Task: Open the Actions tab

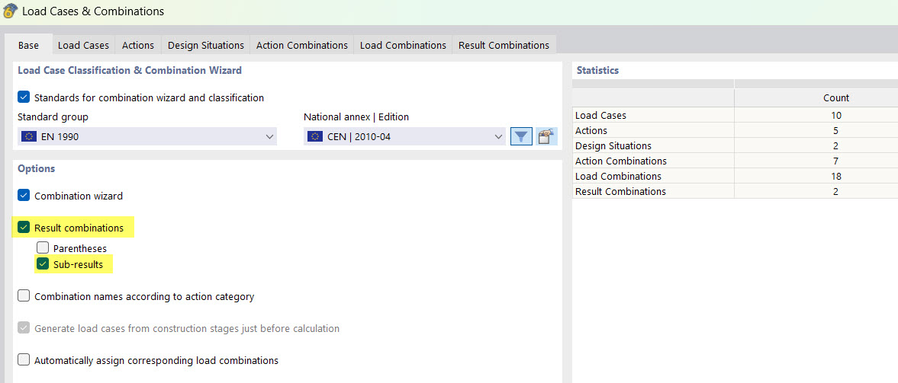Action: tap(138, 45)
